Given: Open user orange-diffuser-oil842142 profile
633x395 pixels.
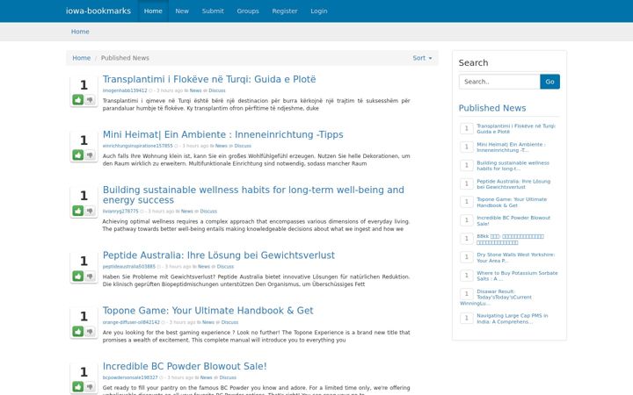Looking at the screenshot, I should tap(131, 322).
